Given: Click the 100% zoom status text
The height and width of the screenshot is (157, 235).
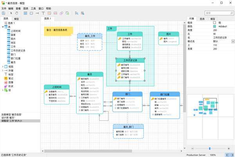Looking at the screenshot, I should pos(213,155).
